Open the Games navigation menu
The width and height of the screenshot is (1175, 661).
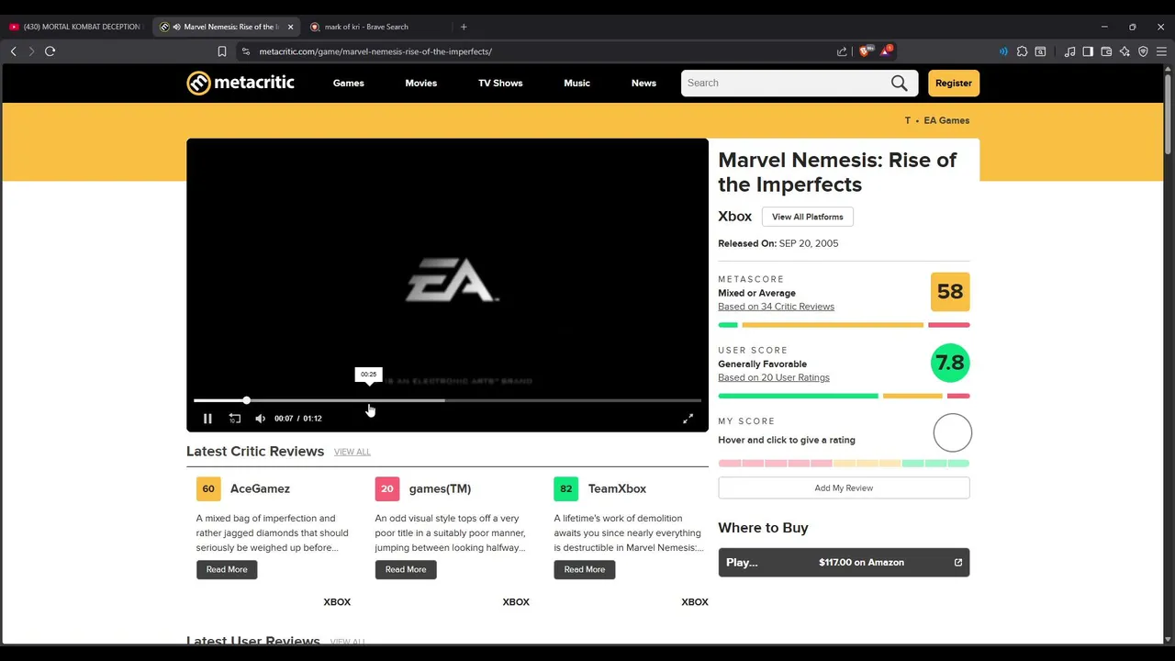(349, 83)
